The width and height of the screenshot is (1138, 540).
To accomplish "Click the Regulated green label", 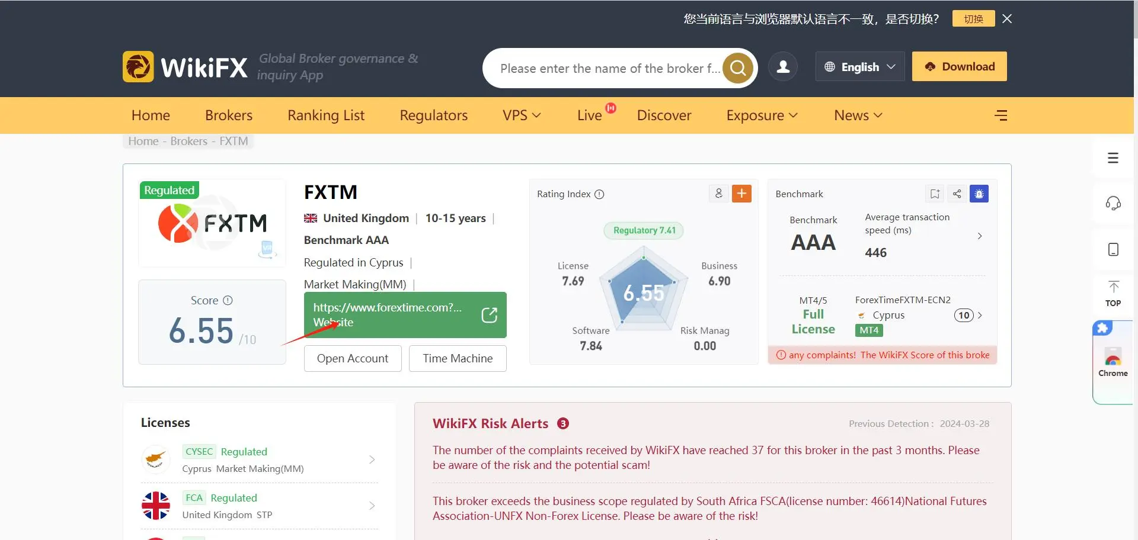I will [170, 190].
